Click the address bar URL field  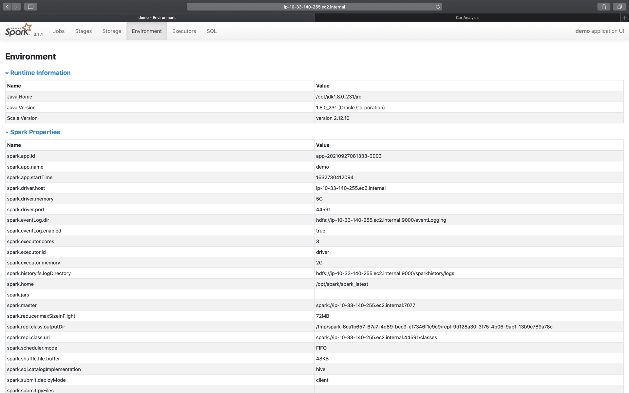click(x=314, y=7)
